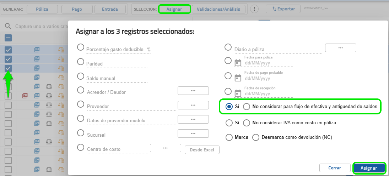Click the red PDF file icon
Image resolution: width=389 pixels, height=176 pixels.
click(x=25, y=96)
